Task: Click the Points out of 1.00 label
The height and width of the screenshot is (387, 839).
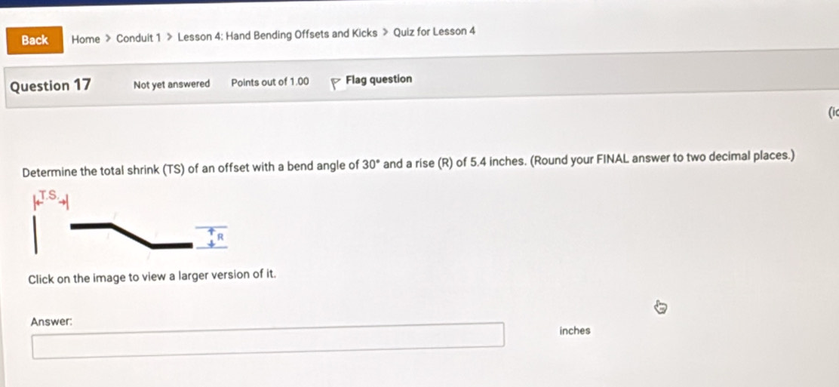Action: click(x=269, y=81)
